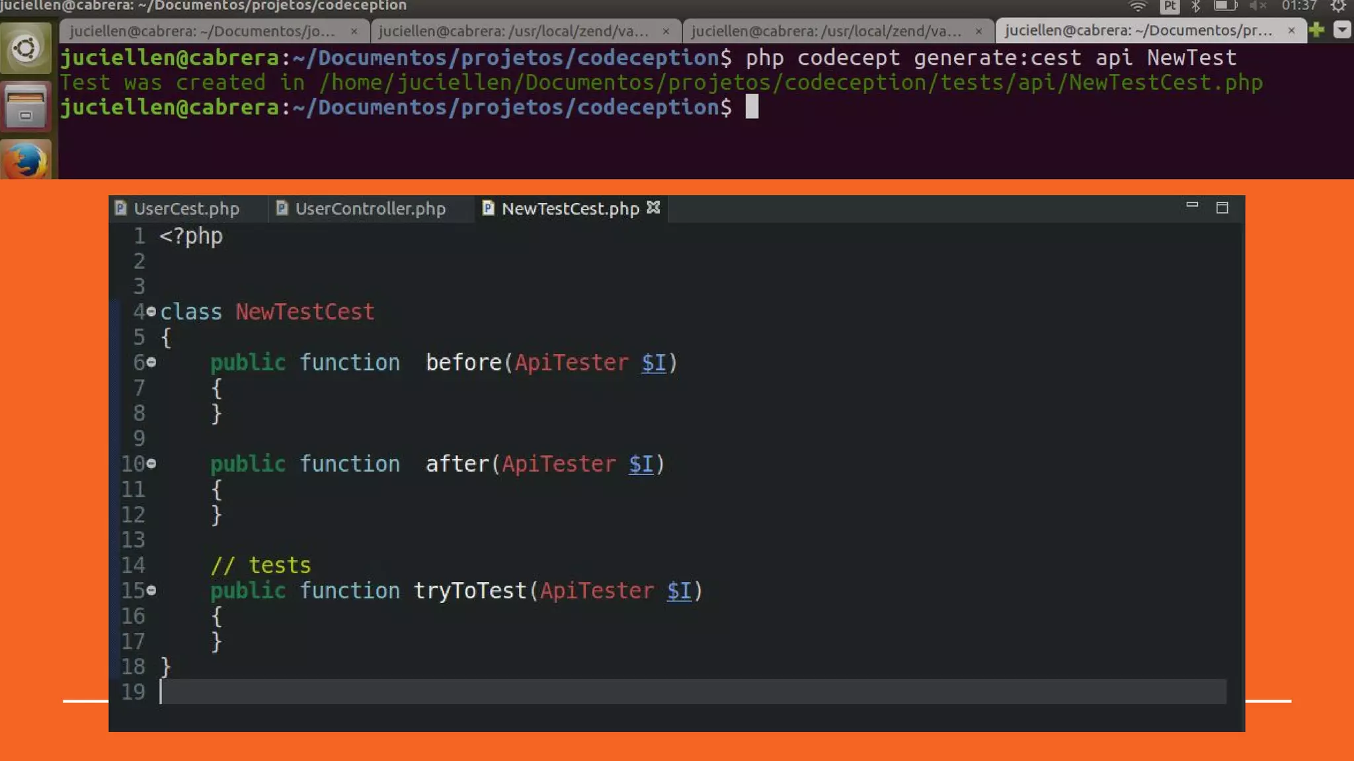Add a new terminal tab with plus icon
Viewport: 1354px width, 761px height.
(1316, 30)
